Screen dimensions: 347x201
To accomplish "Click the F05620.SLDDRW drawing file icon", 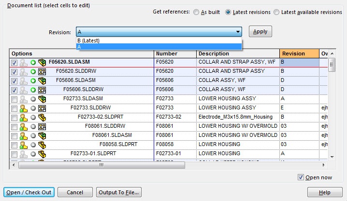I will [x=42, y=71].
